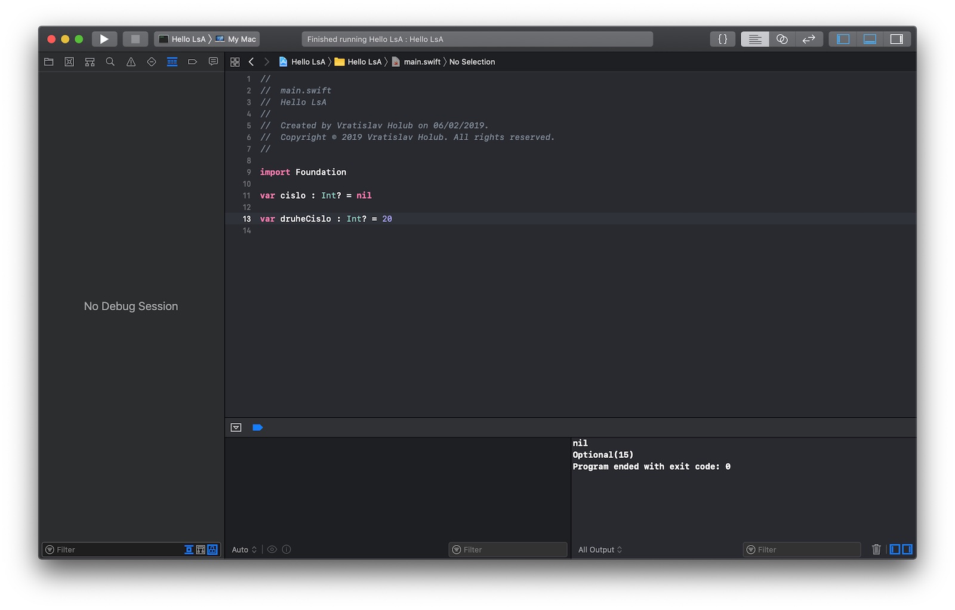Click line number 11 in the gutter

coord(247,196)
